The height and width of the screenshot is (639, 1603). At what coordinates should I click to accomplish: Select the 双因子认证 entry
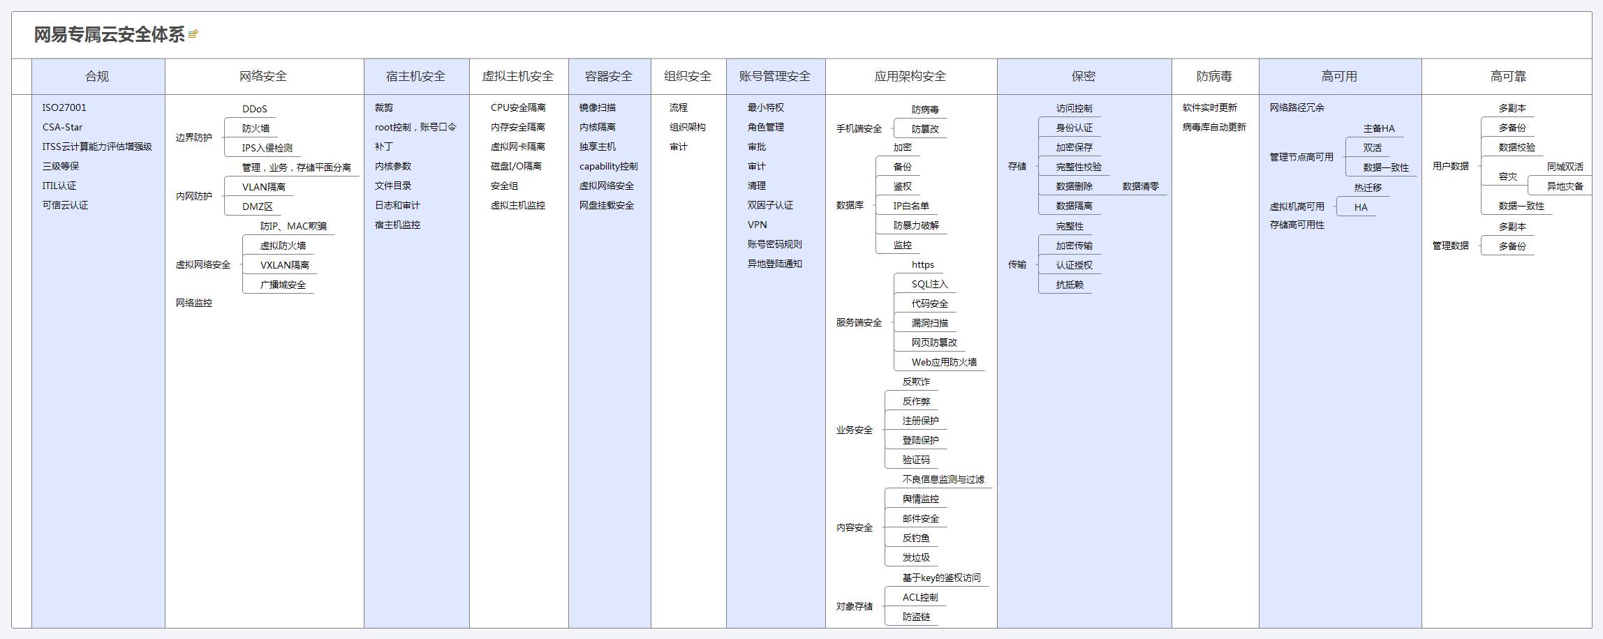(770, 205)
